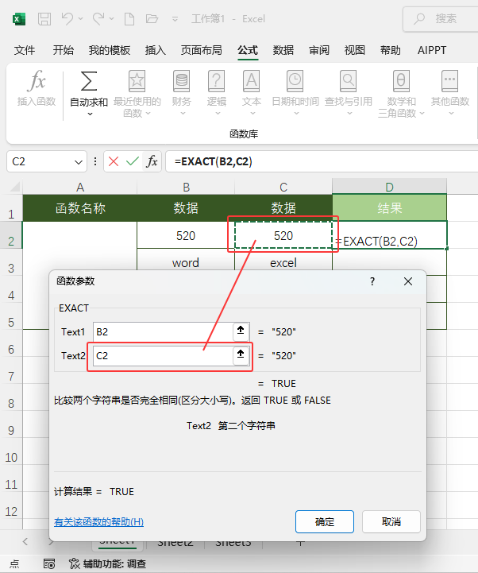Select the whole sheet corner triangle
The height and width of the screenshot is (573, 478).
(14, 187)
